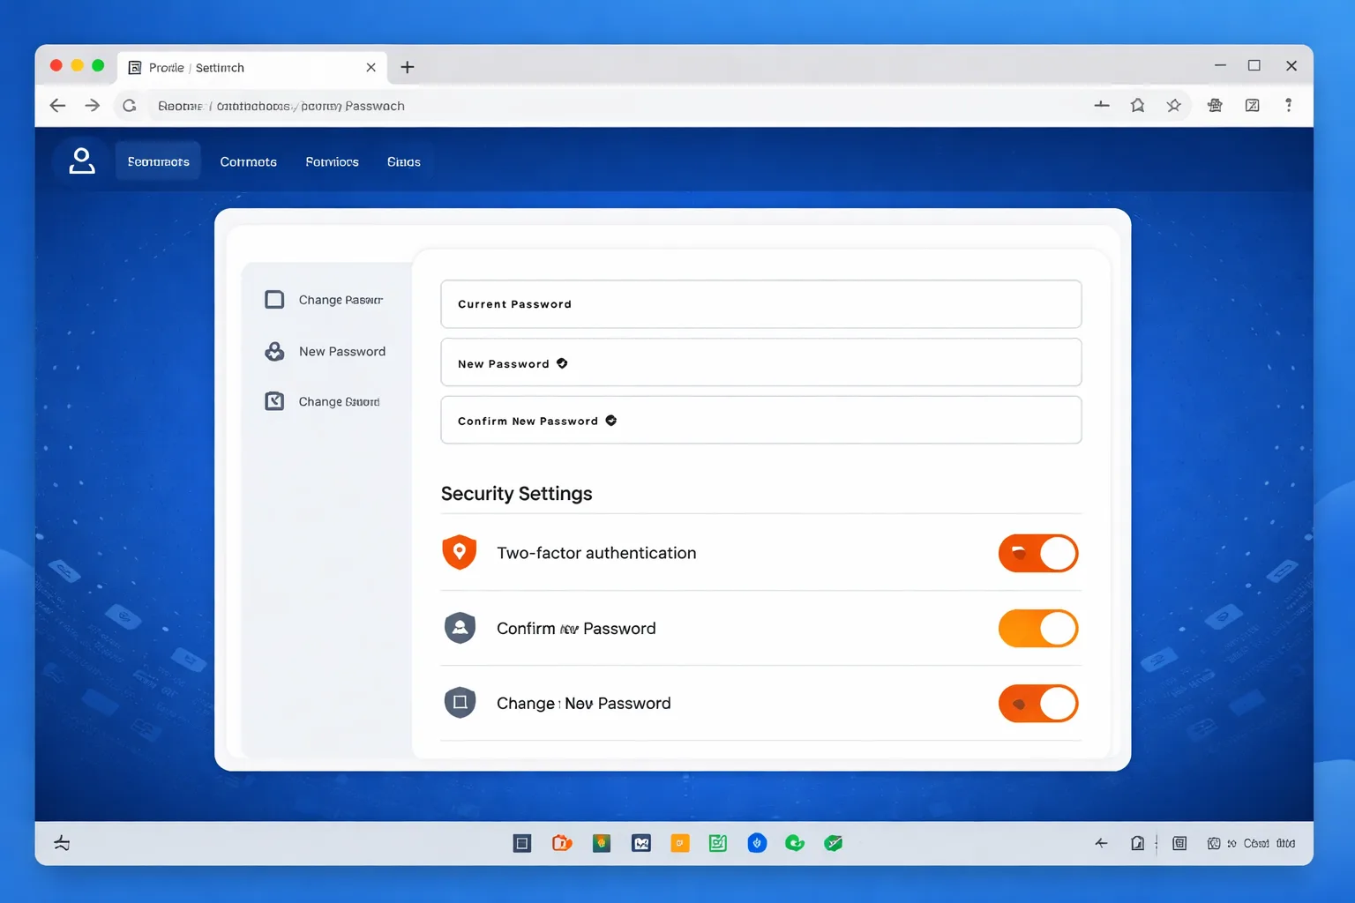The width and height of the screenshot is (1355, 903).
Task: Click the Confirm New Password field
Action: tap(761, 420)
